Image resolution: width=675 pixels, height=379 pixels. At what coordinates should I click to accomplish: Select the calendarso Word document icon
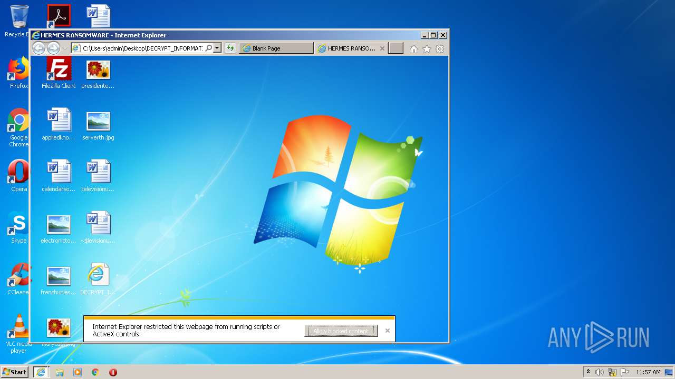click(59, 176)
